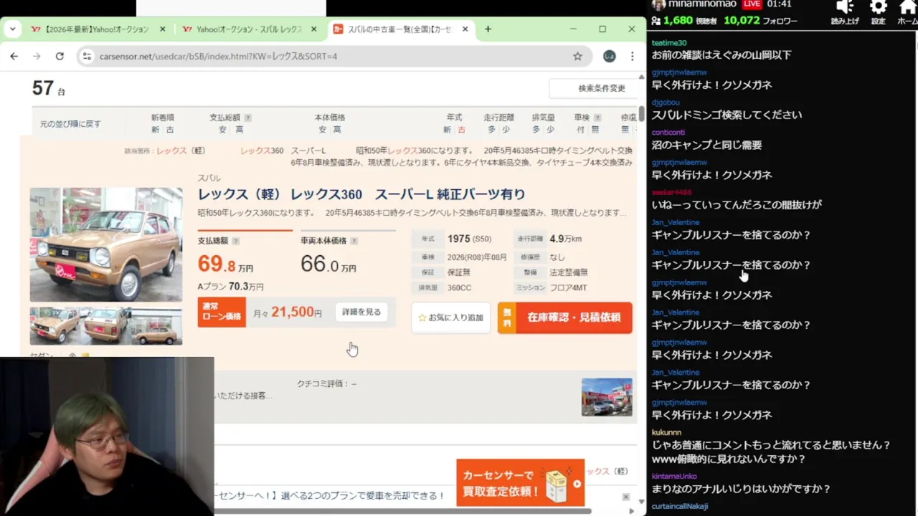The width and height of the screenshot is (918, 516).
Task: Click カーセンサーで買取査定依頼 banner
Action: pyautogui.click(x=520, y=483)
